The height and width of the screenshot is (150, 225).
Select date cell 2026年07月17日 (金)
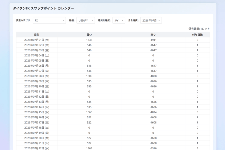tap(37, 122)
